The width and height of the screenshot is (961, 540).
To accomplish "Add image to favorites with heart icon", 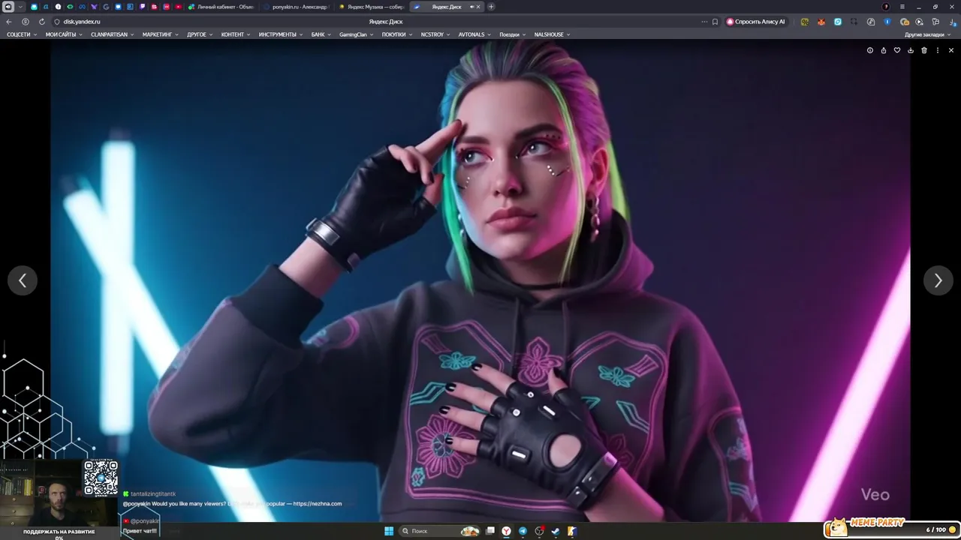I will tap(897, 50).
